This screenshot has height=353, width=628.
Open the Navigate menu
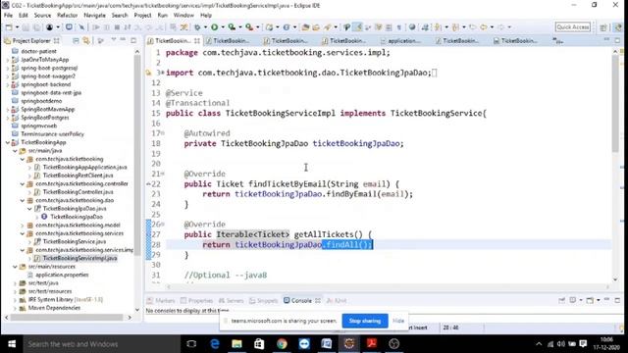pos(94,16)
